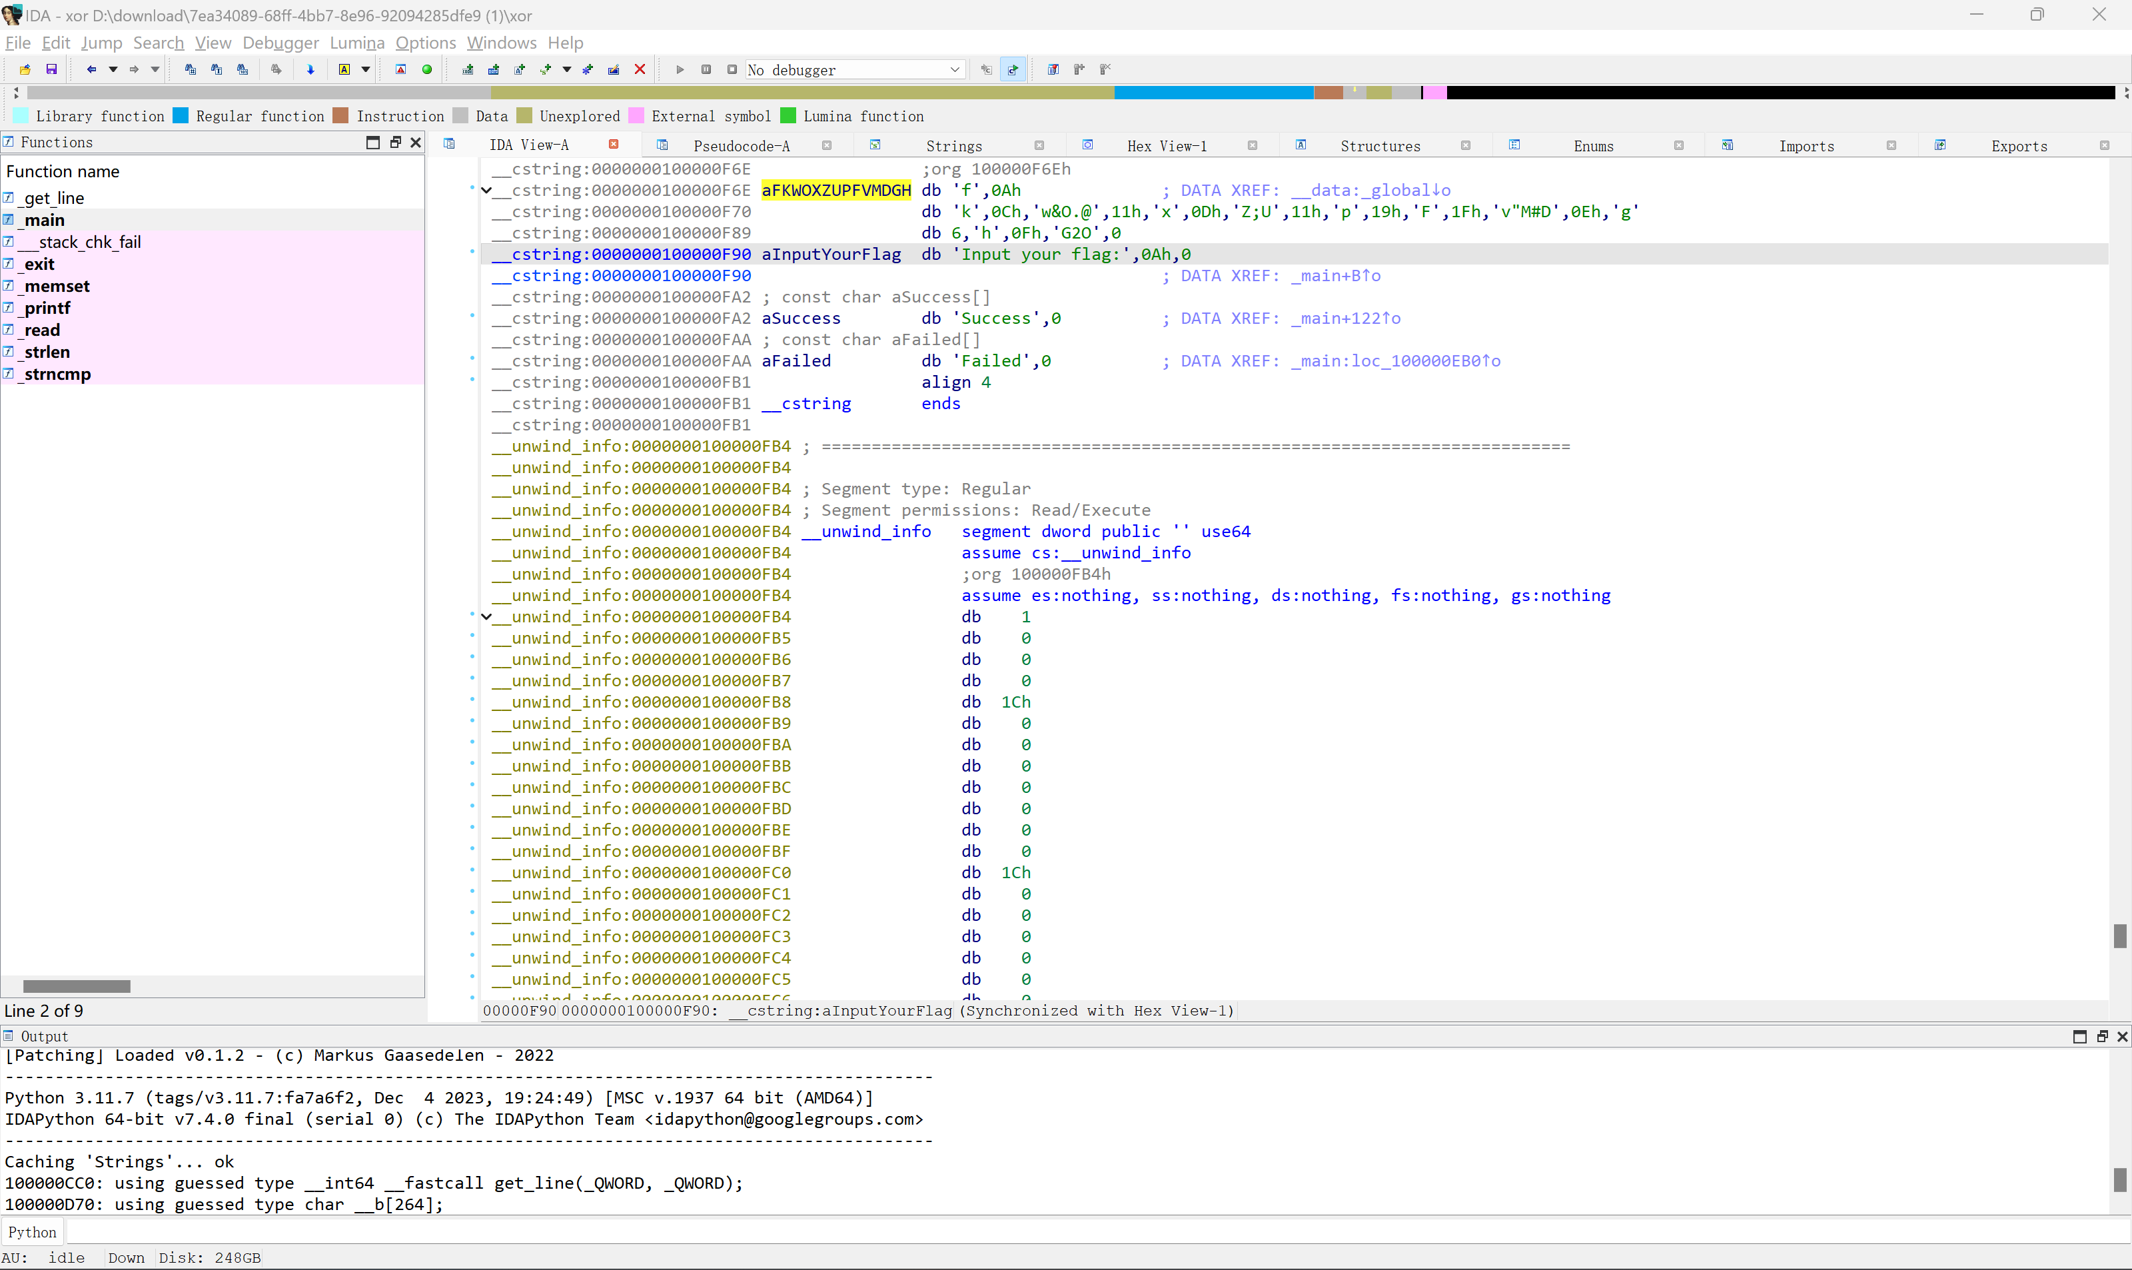Click the External symbol pink legend swatch
Viewport: 2132px width, 1270px height.
click(x=636, y=115)
